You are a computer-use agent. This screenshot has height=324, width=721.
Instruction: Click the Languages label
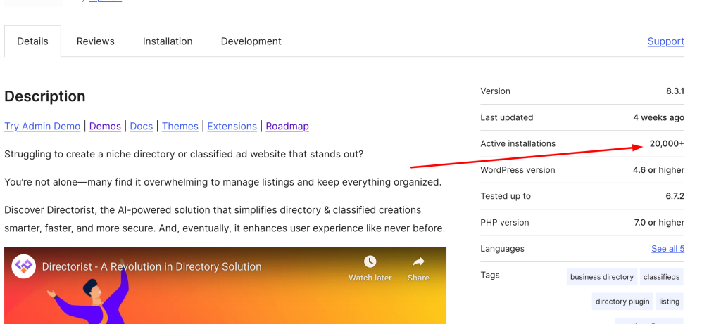(x=502, y=249)
